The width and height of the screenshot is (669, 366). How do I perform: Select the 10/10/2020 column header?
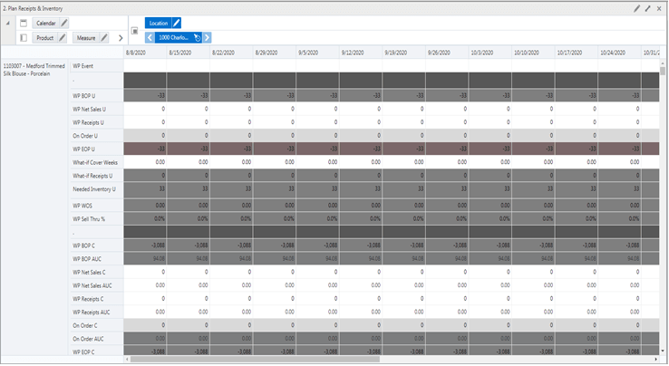533,53
